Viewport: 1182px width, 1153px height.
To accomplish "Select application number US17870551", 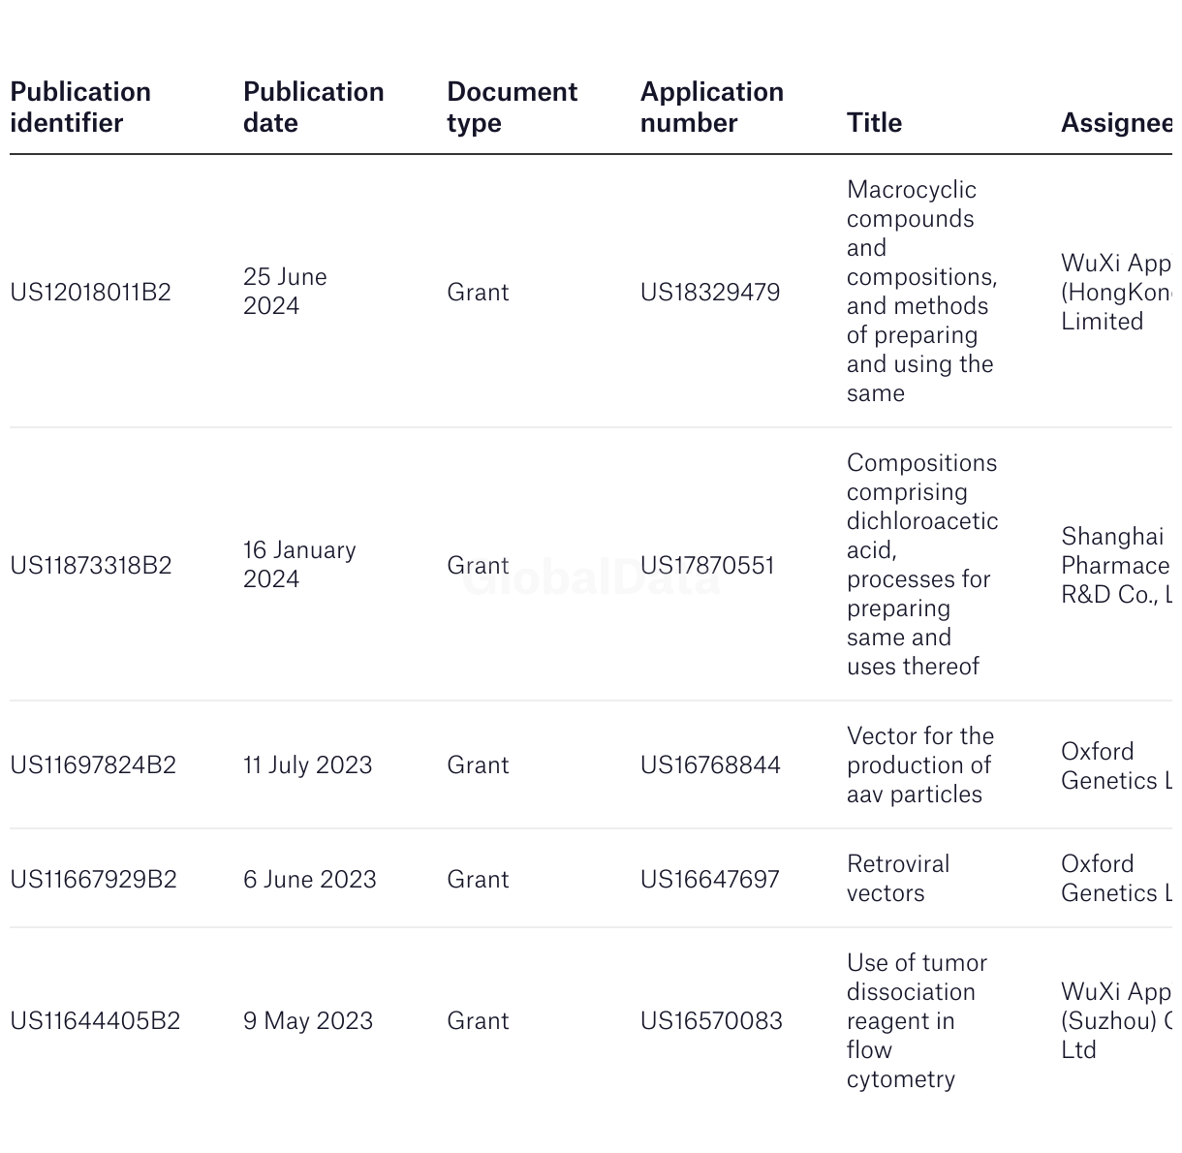I will pyautogui.click(x=707, y=566).
